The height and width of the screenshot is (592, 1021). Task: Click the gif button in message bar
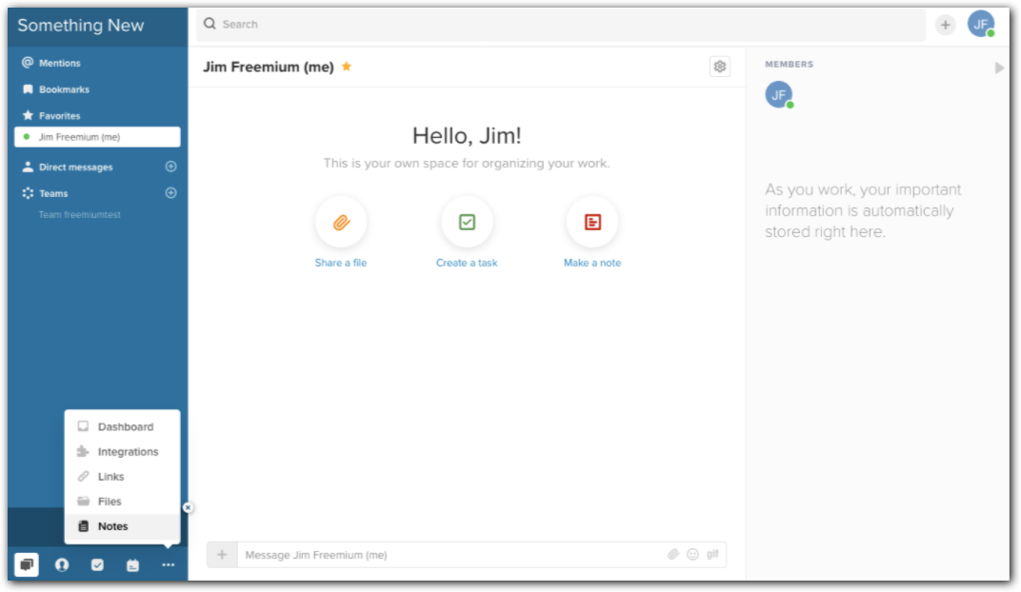tap(711, 554)
